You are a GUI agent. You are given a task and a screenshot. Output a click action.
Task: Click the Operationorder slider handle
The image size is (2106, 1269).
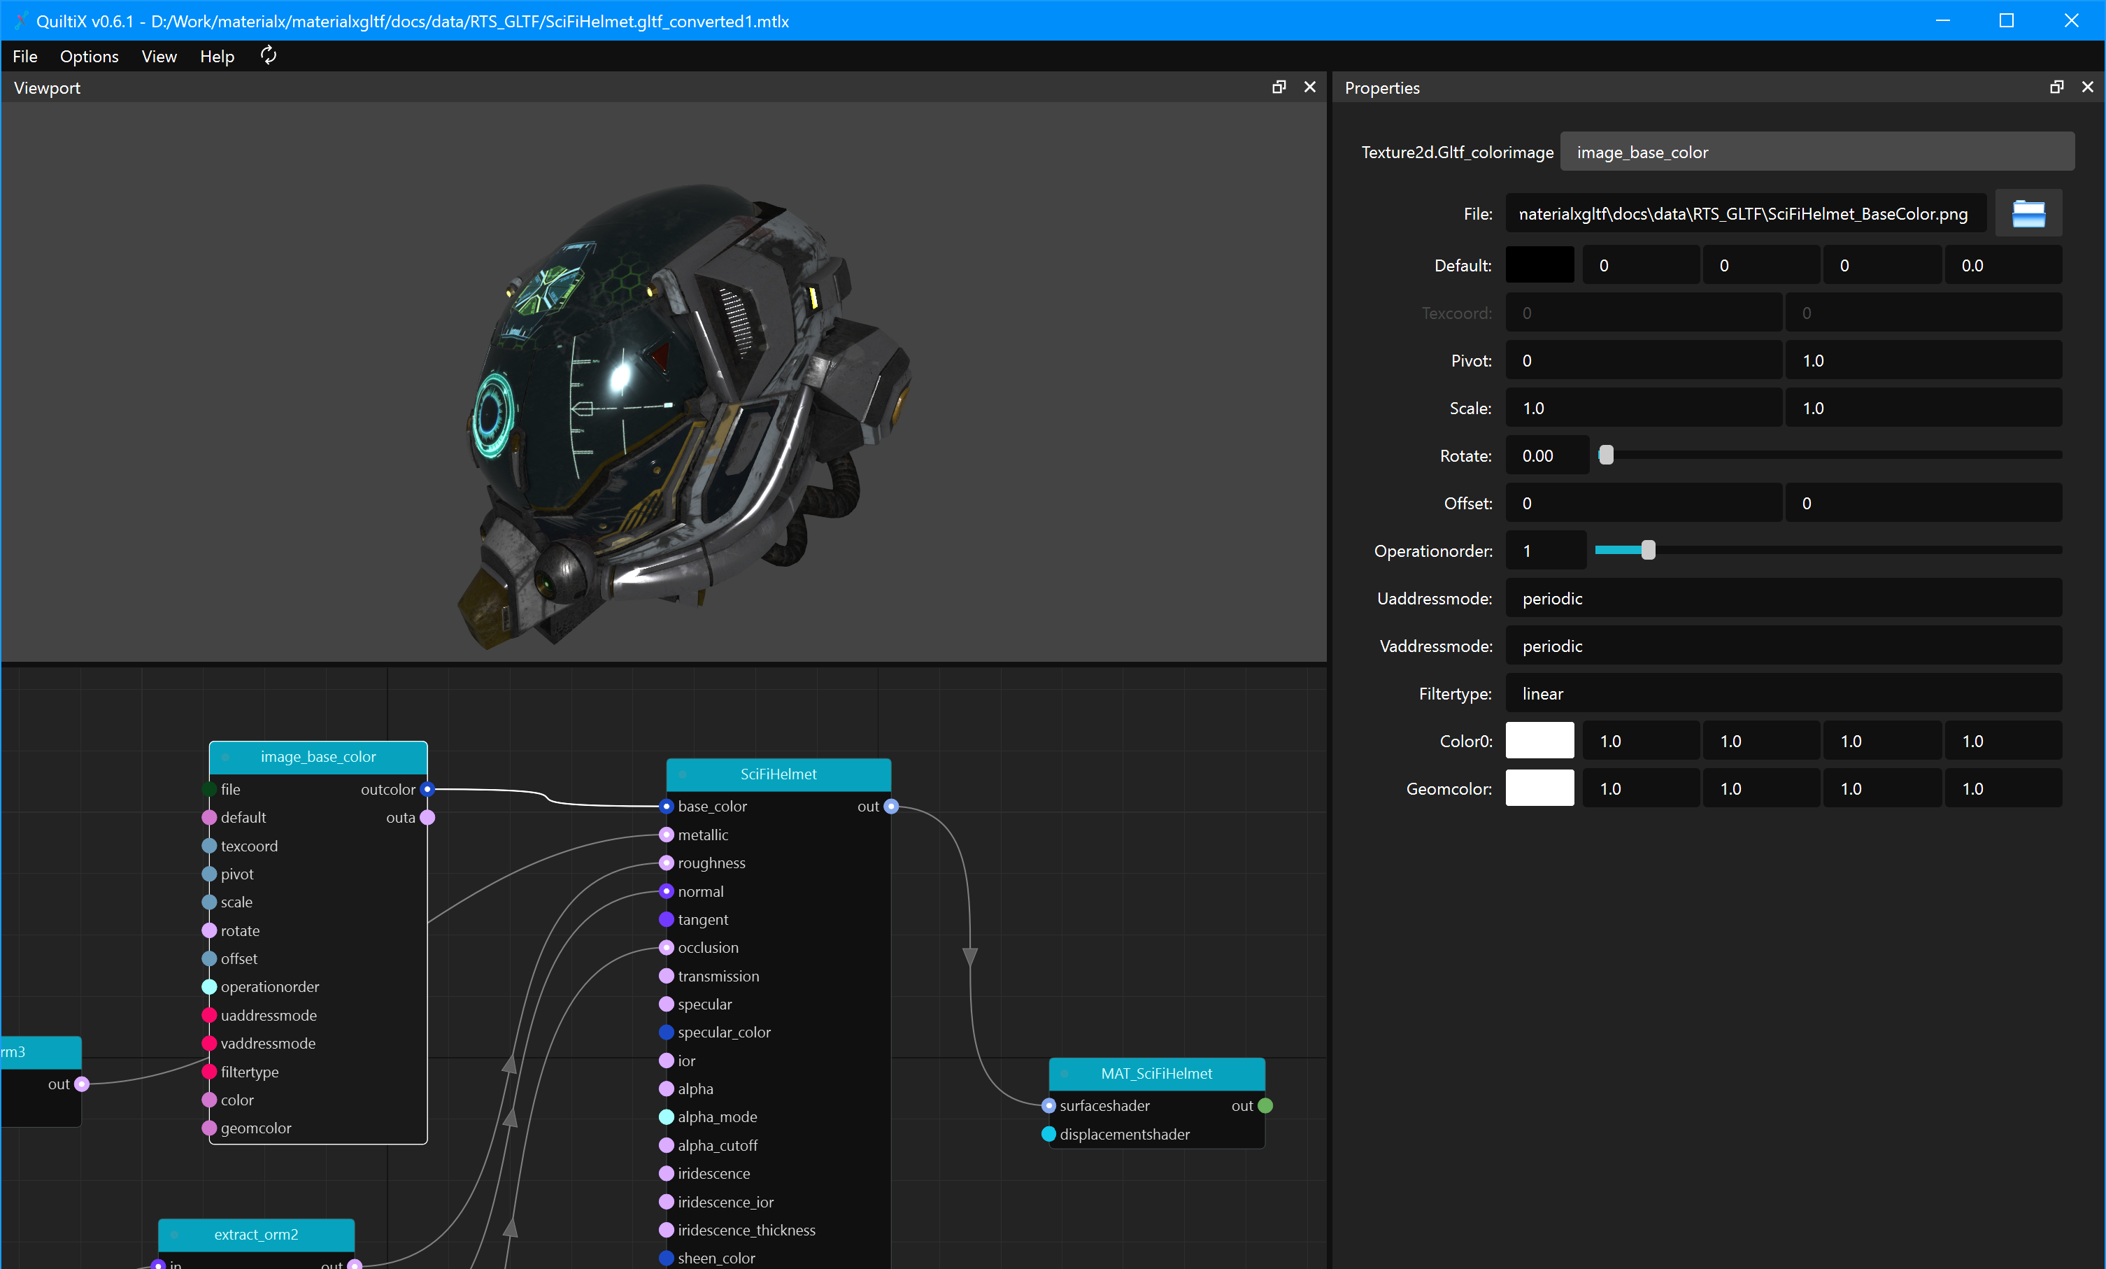[1648, 551]
